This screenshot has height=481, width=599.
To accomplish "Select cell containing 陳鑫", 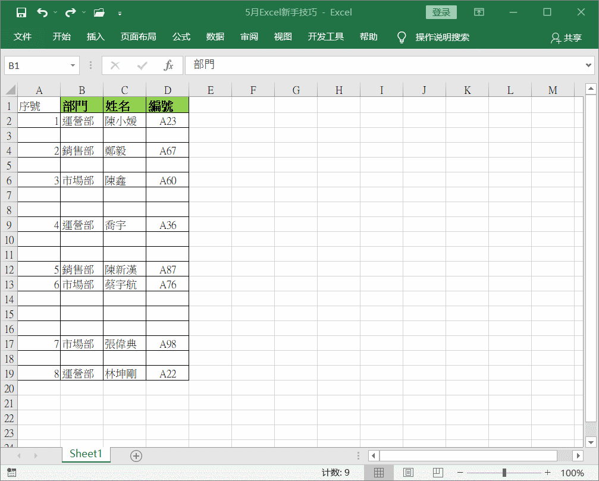I will pos(124,180).
